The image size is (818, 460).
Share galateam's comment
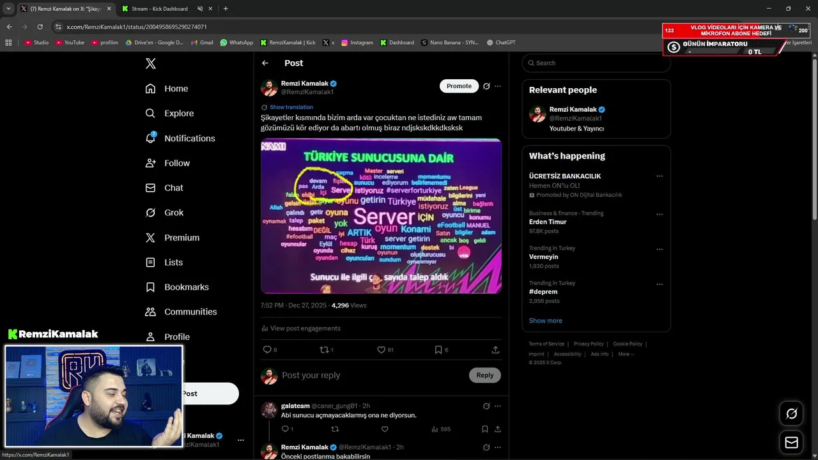pos(498,429)
